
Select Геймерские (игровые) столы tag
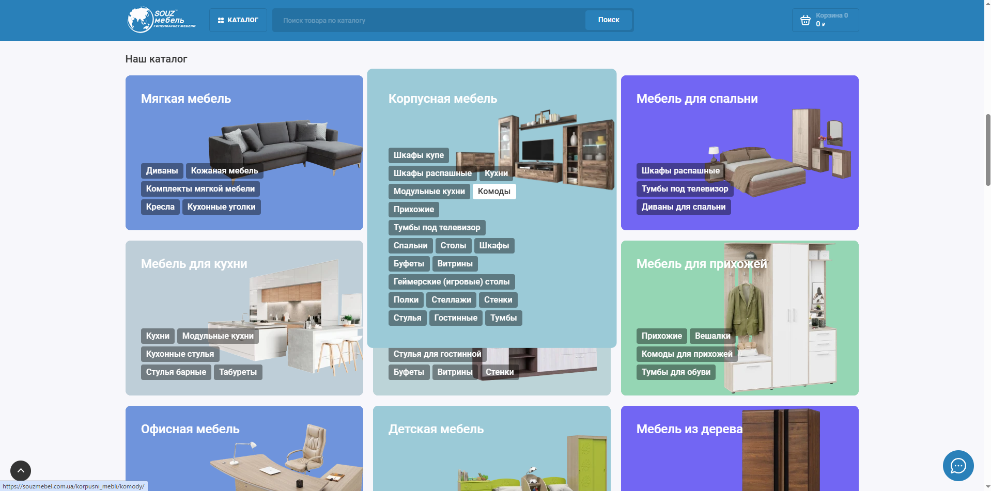[x=452, y=282]
